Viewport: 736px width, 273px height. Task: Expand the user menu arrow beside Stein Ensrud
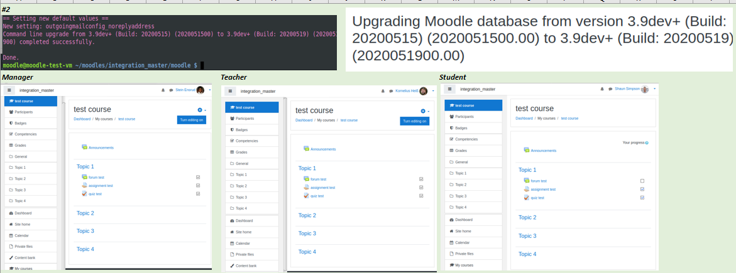click(210, 90)
